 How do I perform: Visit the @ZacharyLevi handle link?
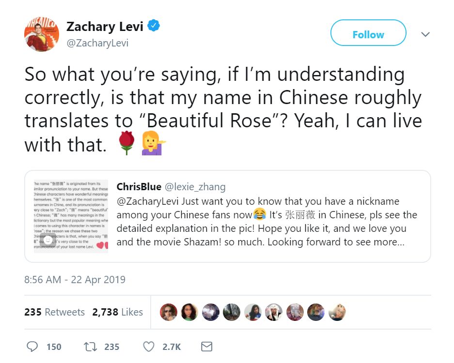point(97,43)
